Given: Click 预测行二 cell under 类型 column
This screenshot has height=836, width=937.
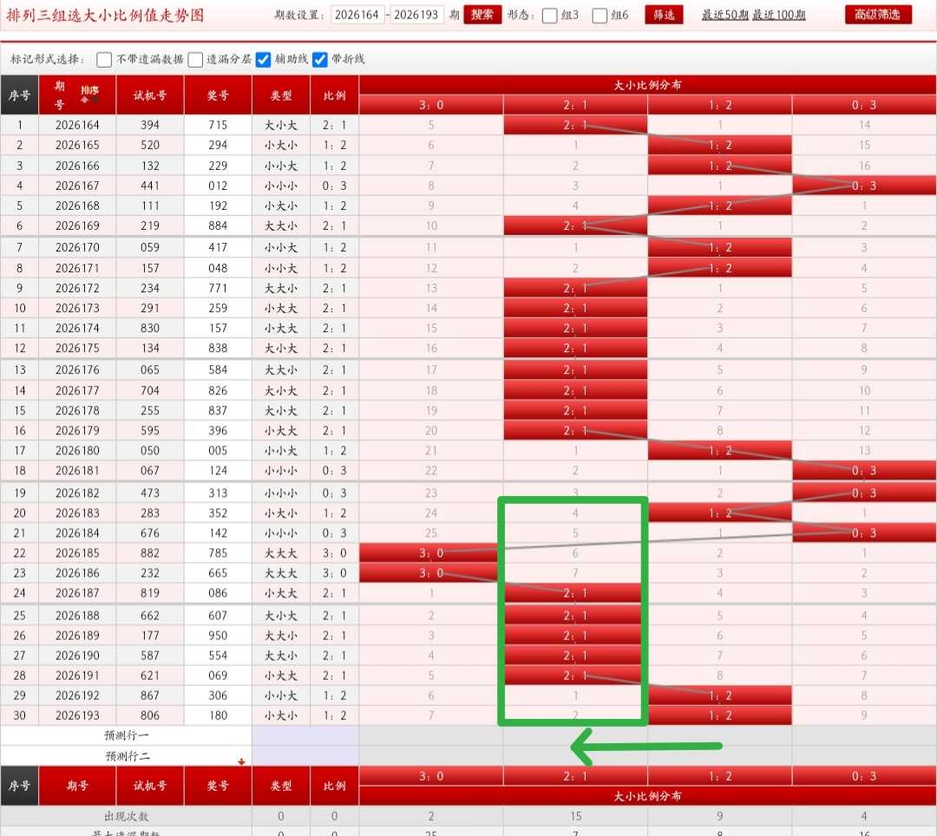Looking at the screenshot, I should (281, 756).
